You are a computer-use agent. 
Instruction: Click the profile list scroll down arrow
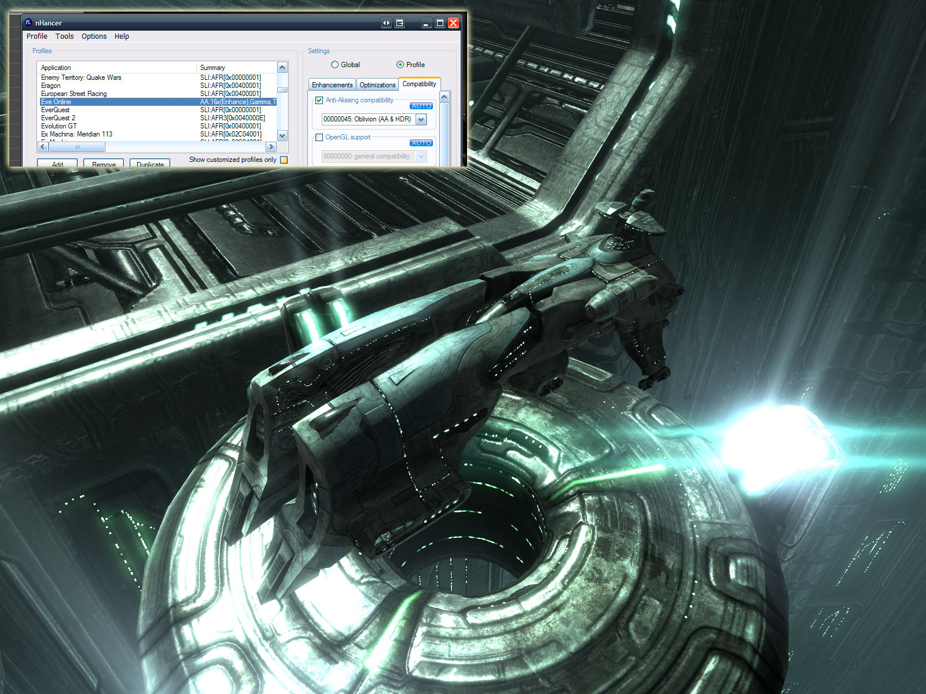[x=282, y=136]
